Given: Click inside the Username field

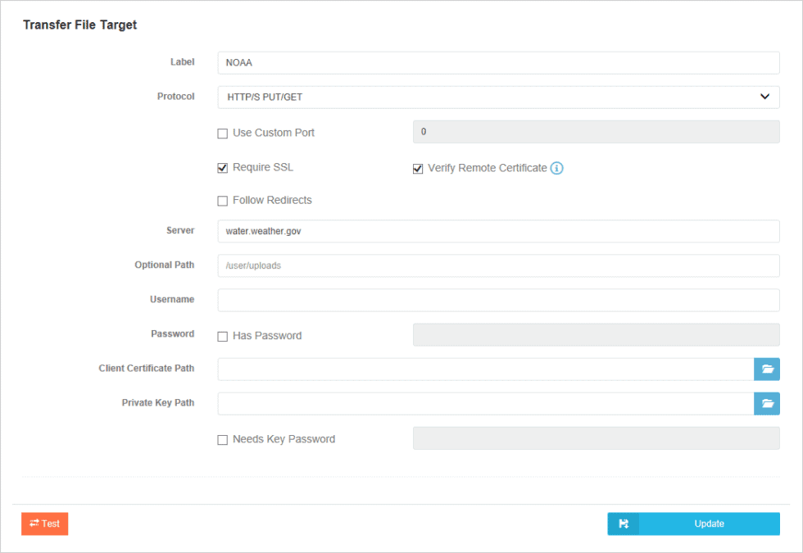Looking at the screenshot, I should pyautogui.click(x=498, y=300).
